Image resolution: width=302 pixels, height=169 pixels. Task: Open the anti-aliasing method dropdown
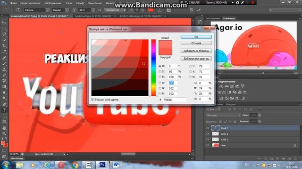[115, 10]
